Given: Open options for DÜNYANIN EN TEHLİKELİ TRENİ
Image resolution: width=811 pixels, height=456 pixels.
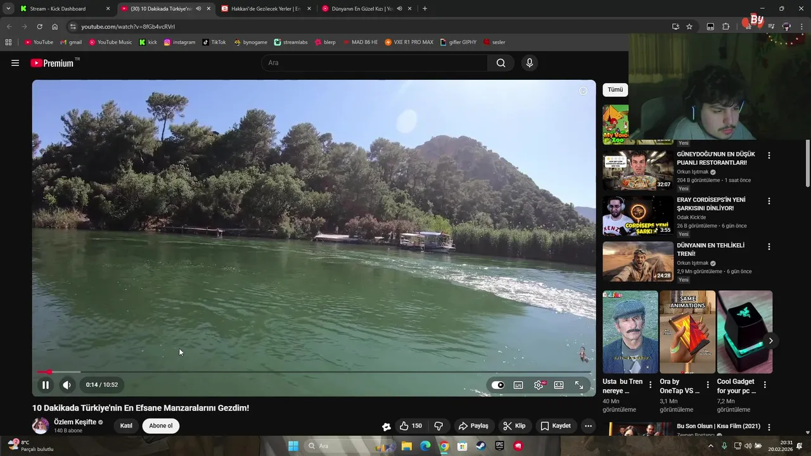Looking at the screenshot, I should 769,246.
